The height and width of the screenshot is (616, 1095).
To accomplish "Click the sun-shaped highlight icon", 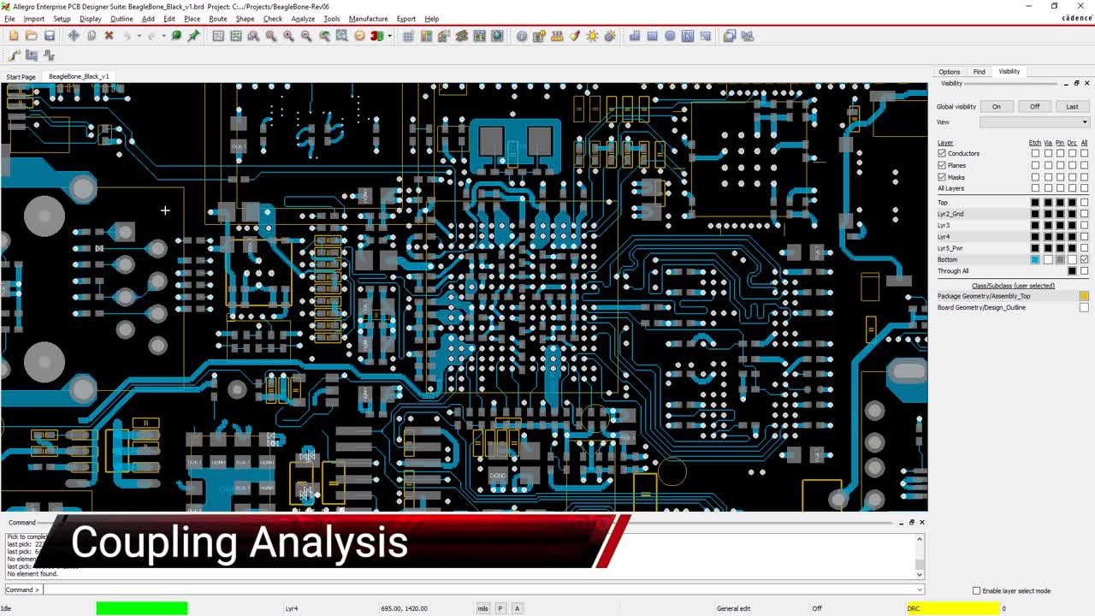I will click(x=592, y=36).
